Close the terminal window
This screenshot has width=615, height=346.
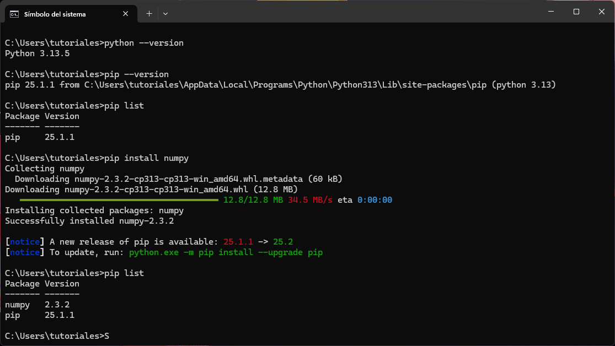click(x=601, y=12)
